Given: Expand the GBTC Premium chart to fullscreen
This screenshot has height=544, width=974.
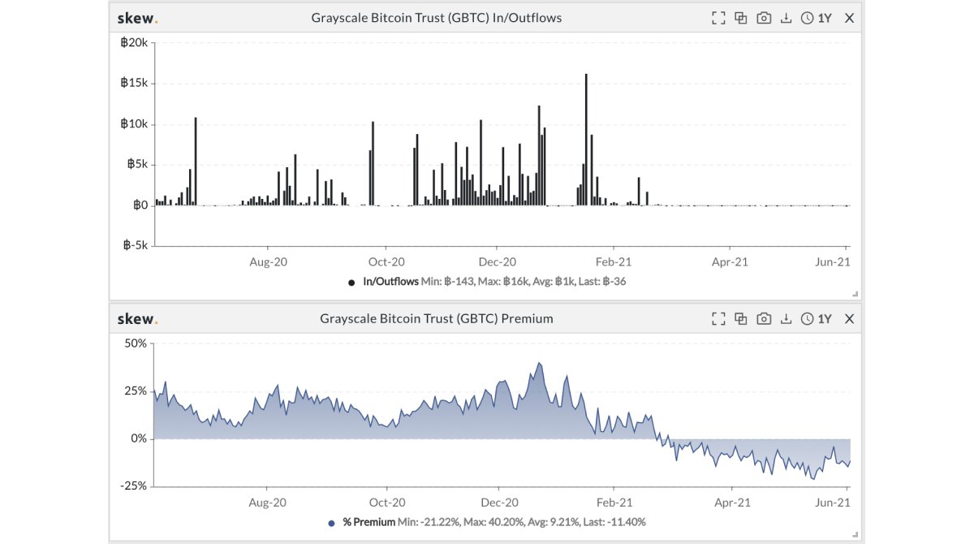Looking at the screenshot, I should coord(718,318).
